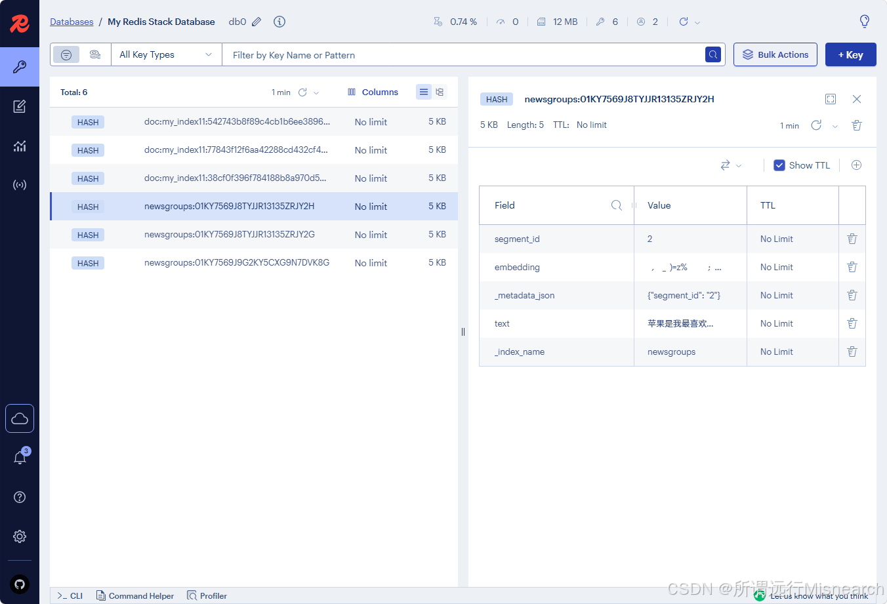Expand overview auto-refresh options chevron
The image size is (887, 604).
click(x=697, y=22)
